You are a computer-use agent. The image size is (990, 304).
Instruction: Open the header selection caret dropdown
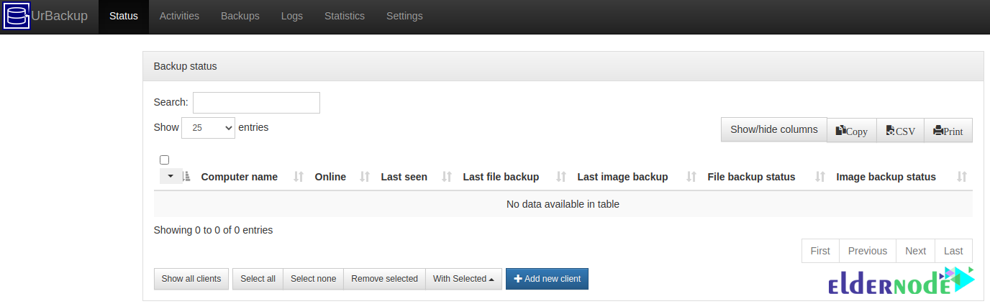171,176
